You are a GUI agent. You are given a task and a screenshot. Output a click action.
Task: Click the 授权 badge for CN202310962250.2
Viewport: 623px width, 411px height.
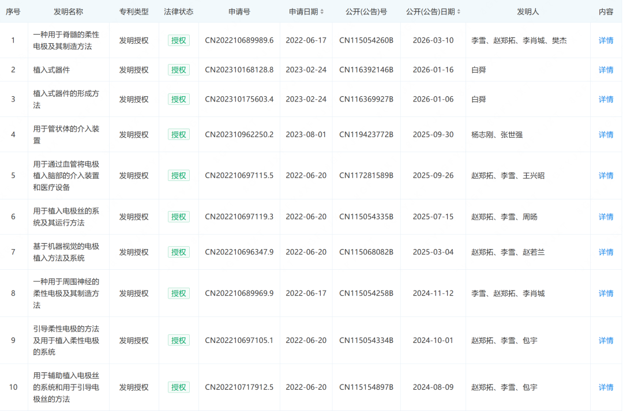178,134
